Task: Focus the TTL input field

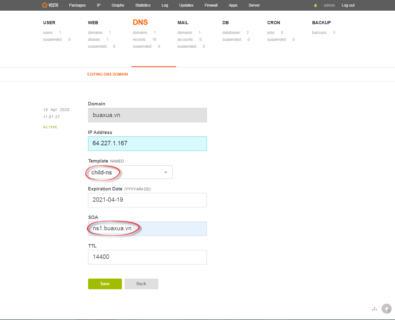Action: click(147, 257)
